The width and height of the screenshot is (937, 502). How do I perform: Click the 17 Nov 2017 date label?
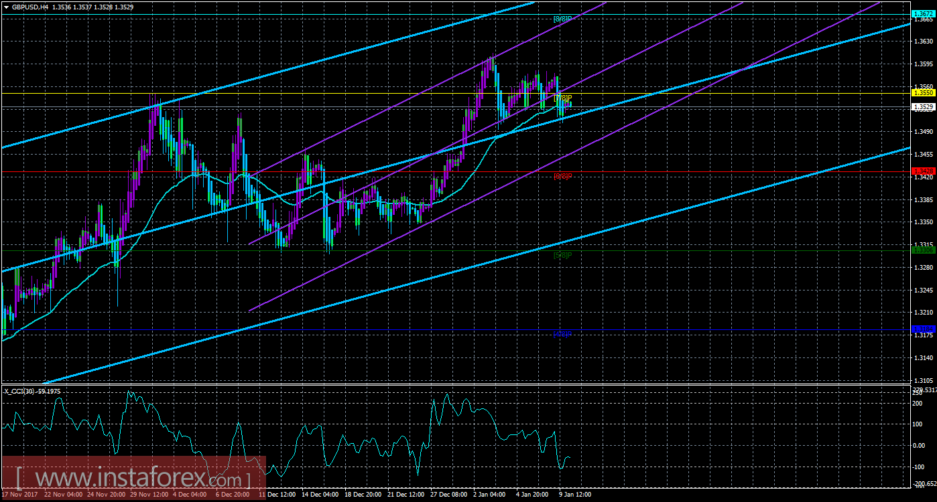pyautogui.click(x=21, y=495)
